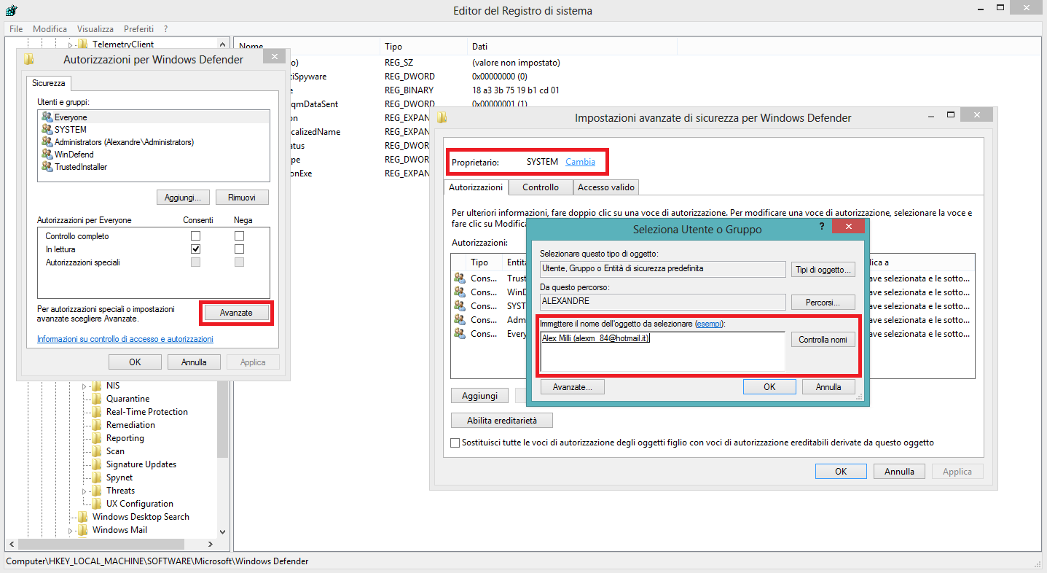Image resolution: width=1047 pixels, height=573 pixels.
Task: Click the TrustedInstaller user icon
Action: (x=47, y=166)
